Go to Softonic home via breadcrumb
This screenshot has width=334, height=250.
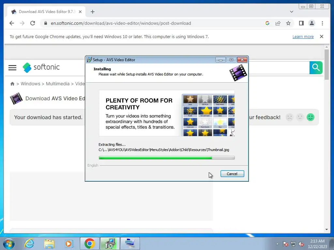pos(12,84)
